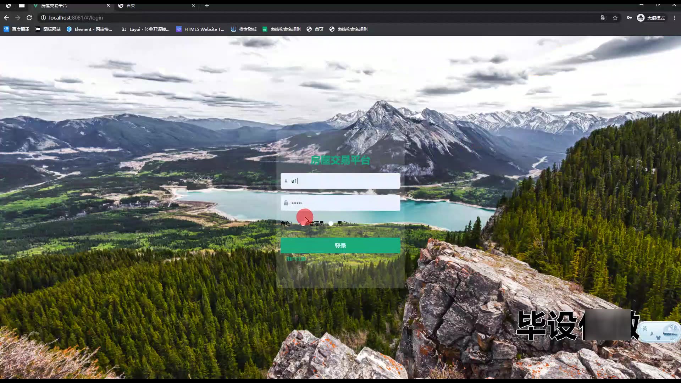The width and height of the screenshot is (681, 383).
Task: Click the site info icon beside localhost URL
Action: click(x=43, y=18)
